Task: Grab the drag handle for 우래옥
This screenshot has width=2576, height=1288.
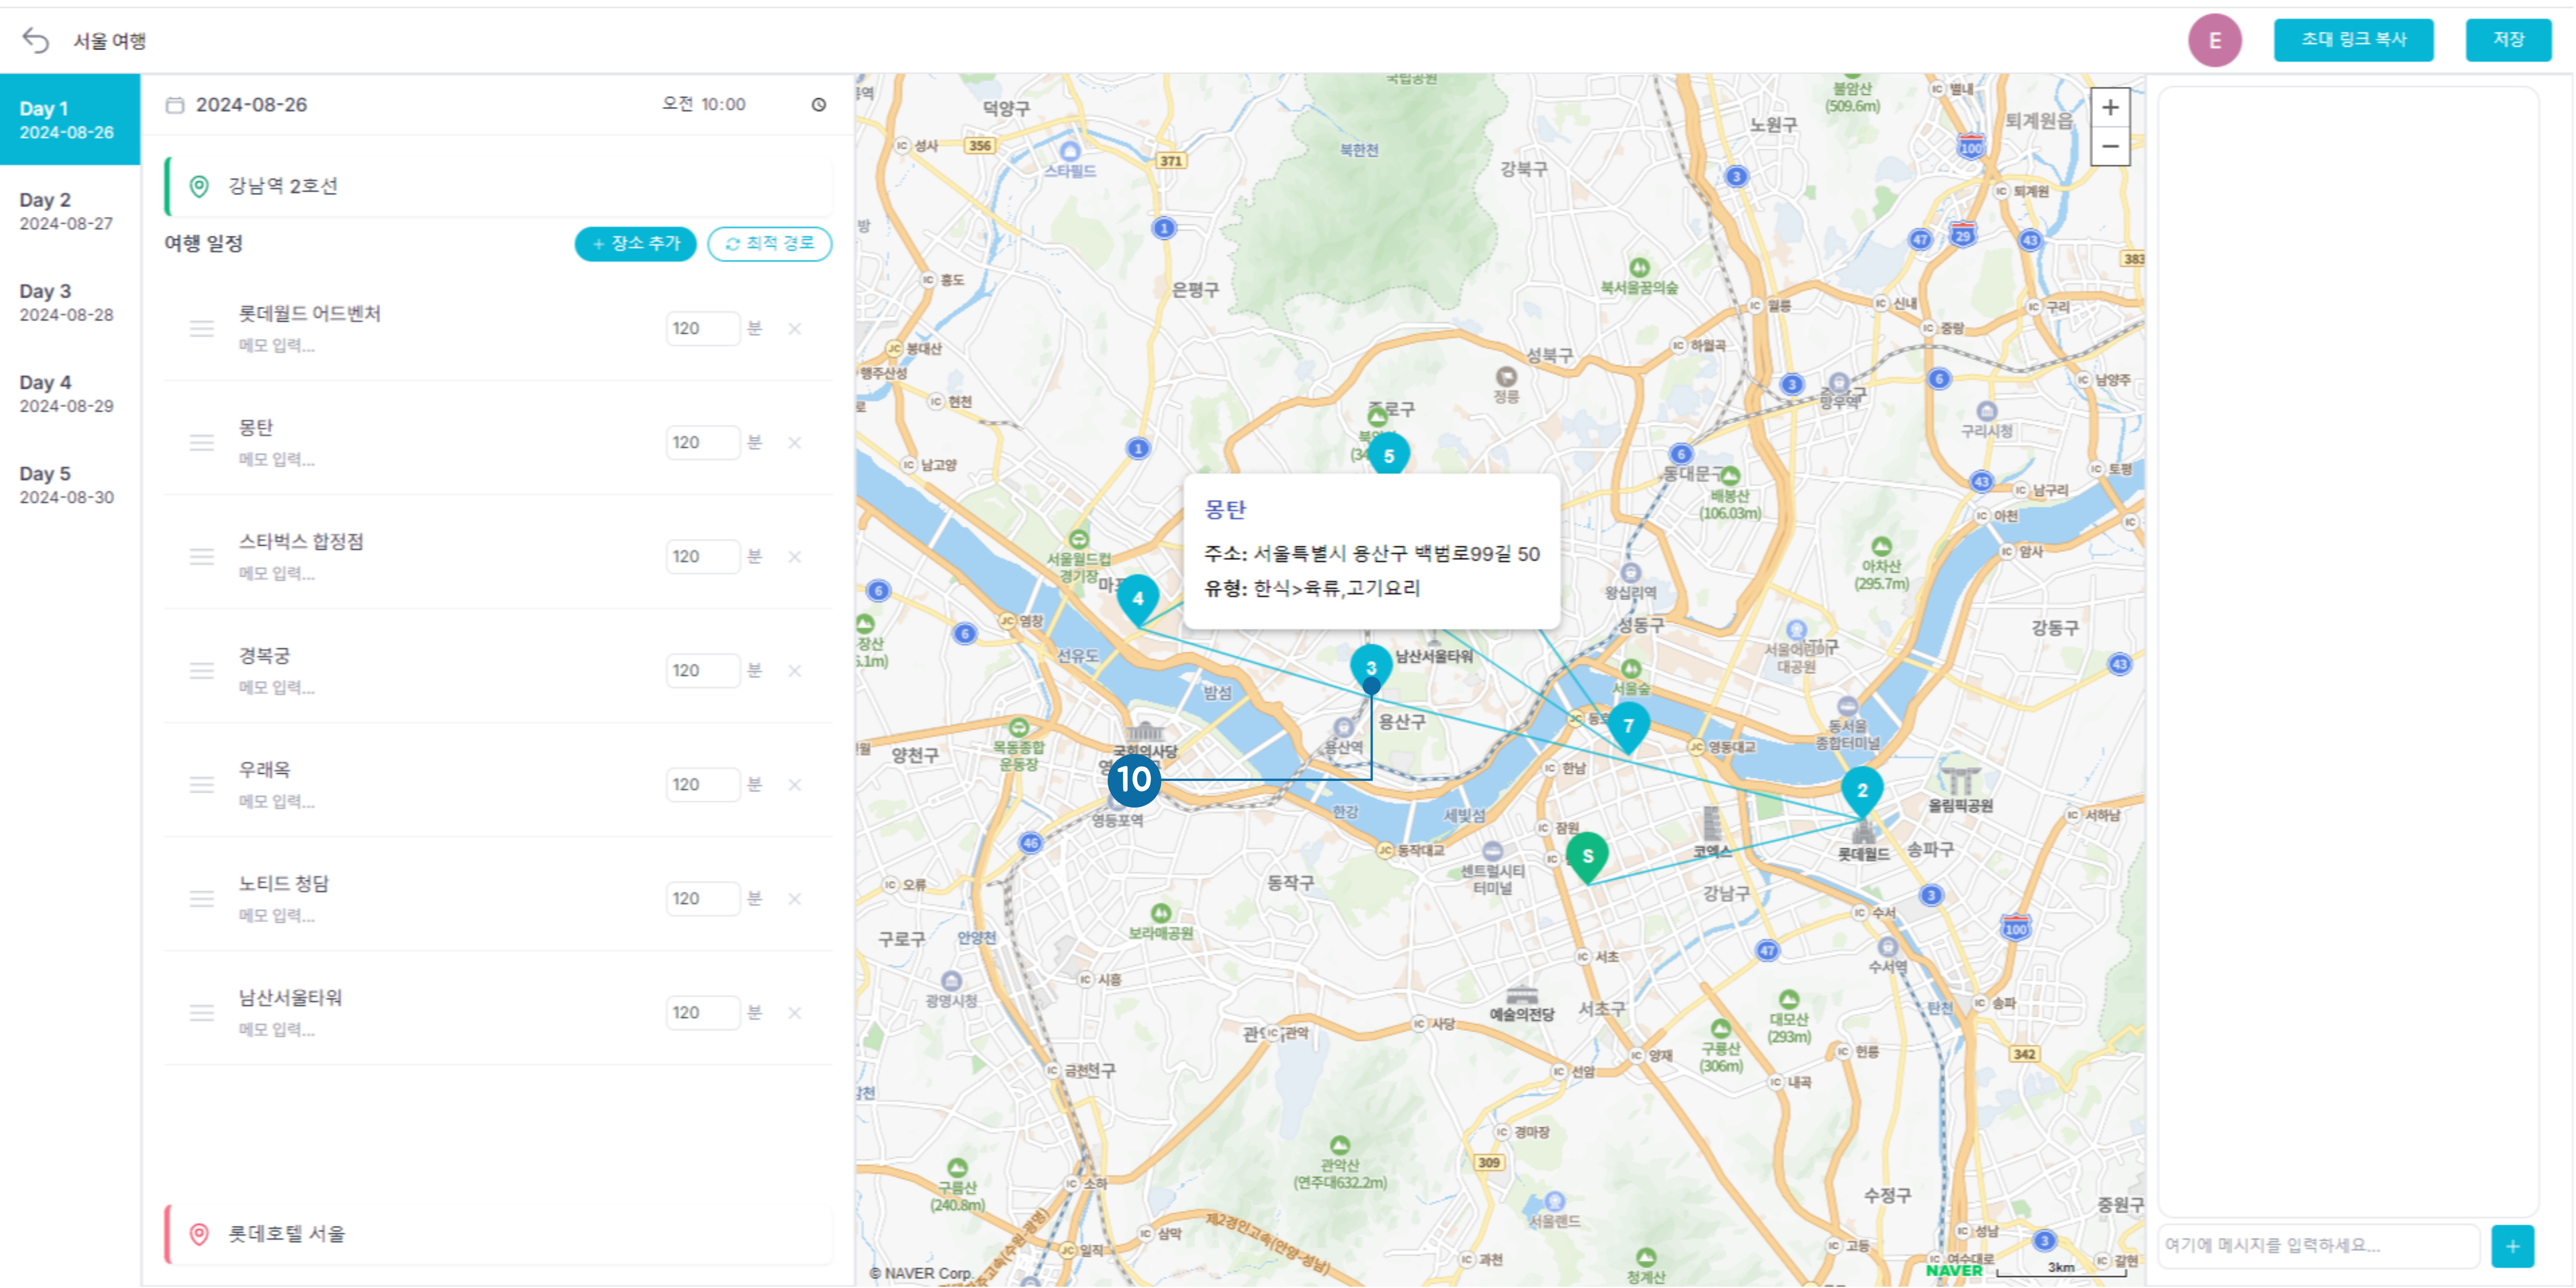Action: (202, 785)
